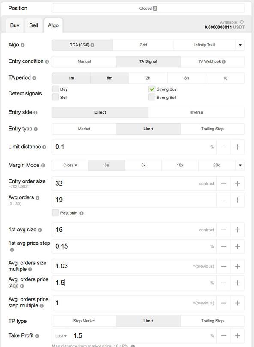This screenshot has width=254, height=347.
Task: Toggle the Post only checkbox
Action: click(x=55, y=213)
